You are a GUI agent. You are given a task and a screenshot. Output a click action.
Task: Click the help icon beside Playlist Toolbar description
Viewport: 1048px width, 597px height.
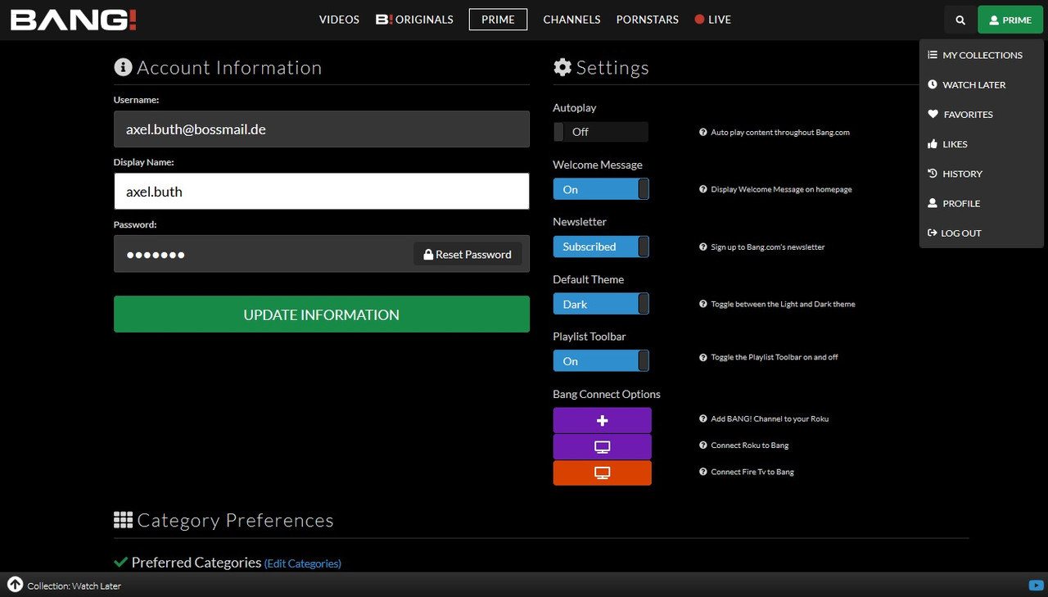(x=703, y=357)
